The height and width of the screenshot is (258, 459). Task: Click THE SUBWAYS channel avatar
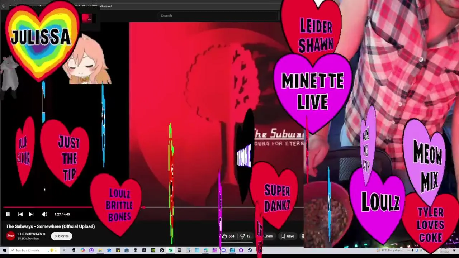coord(11,236)
